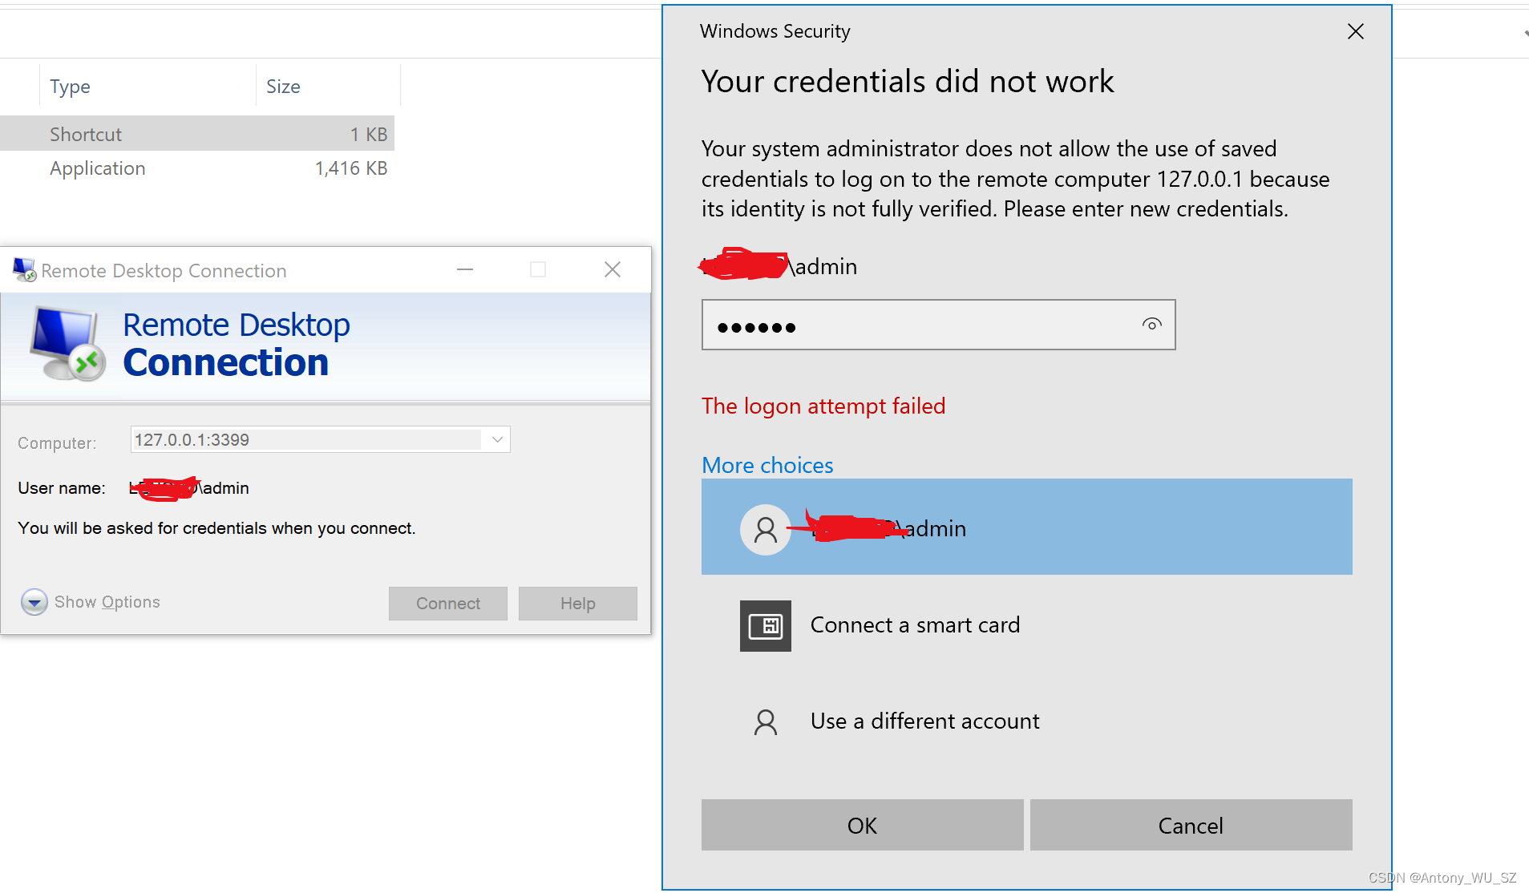
Task: Cancel the Windows Security dialog
Action: click(1191, 825)
